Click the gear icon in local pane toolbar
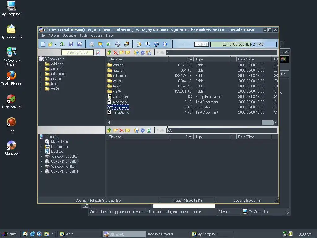The width and height of the screenshot is (317, 238). [142, 130]
